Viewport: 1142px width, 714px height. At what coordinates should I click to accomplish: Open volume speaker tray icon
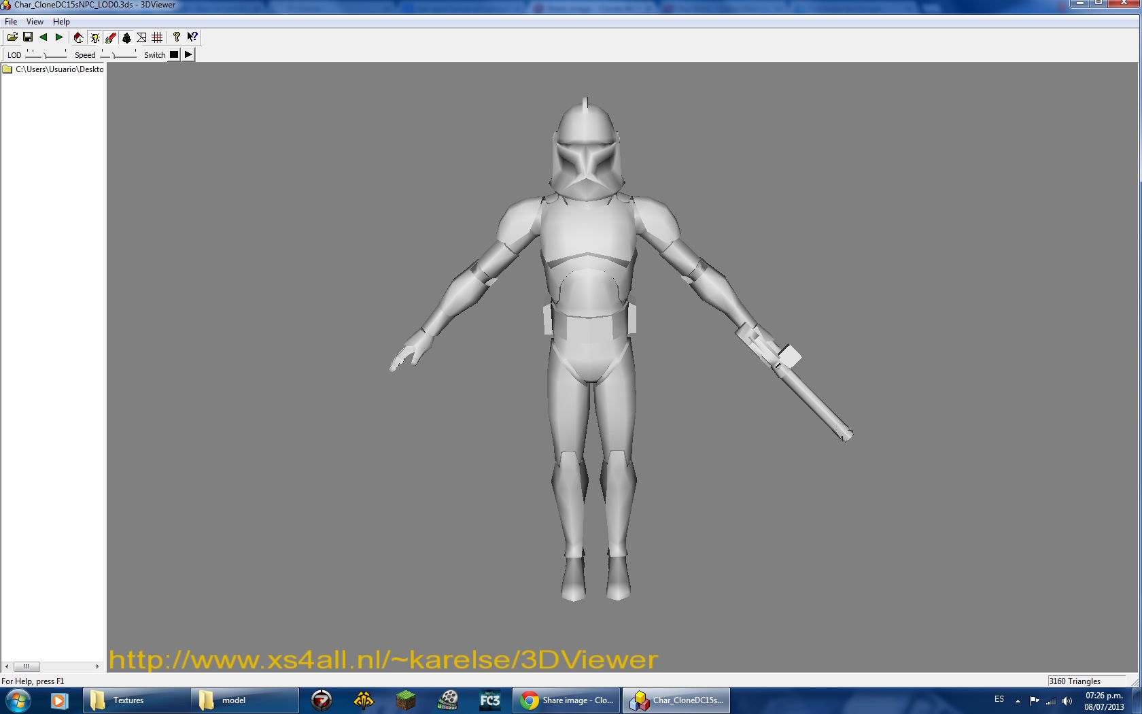1067,701
